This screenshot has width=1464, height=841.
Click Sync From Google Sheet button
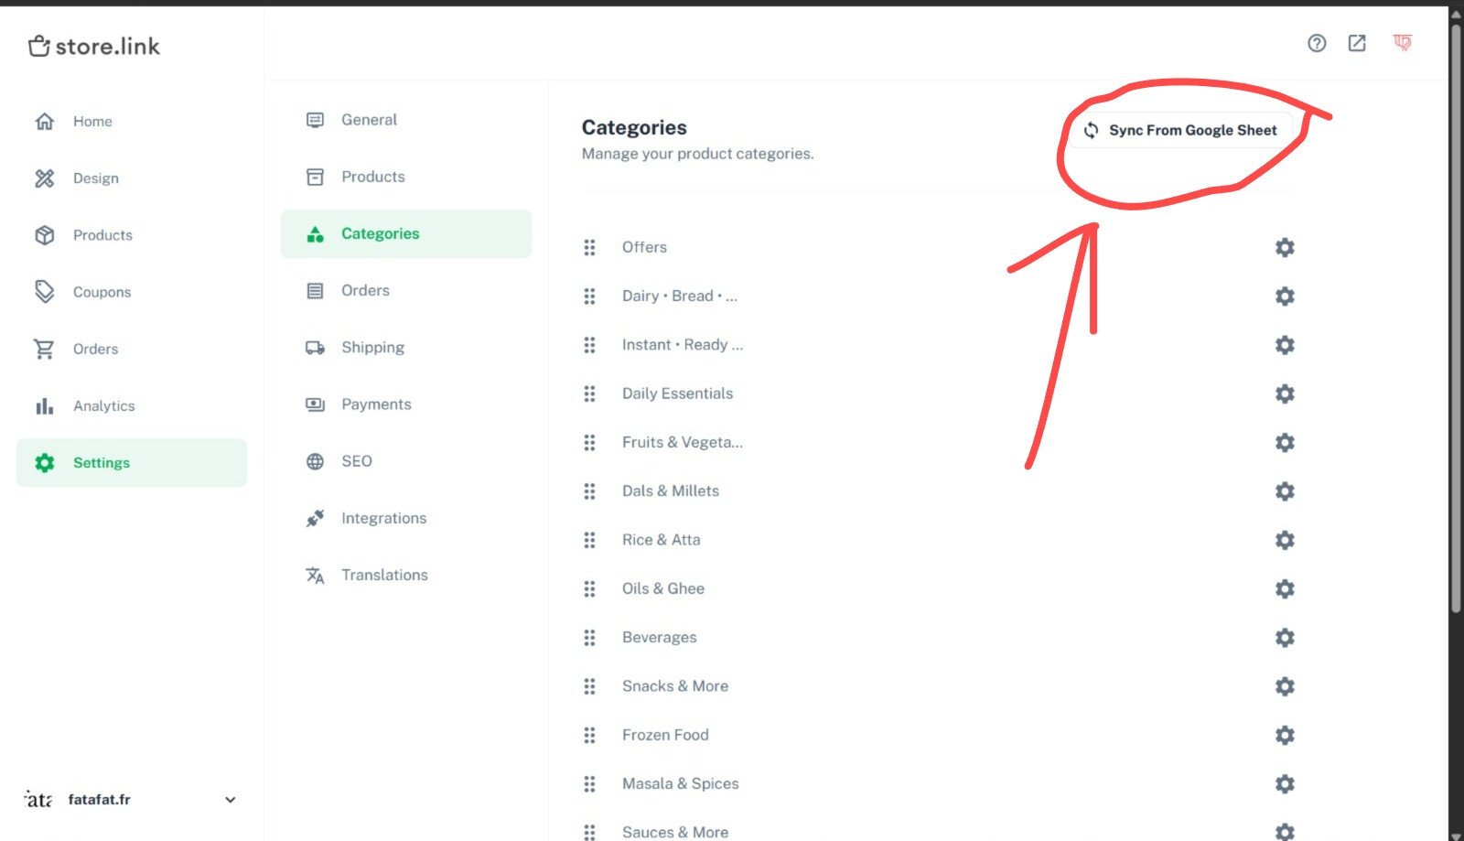point(1181,130)
